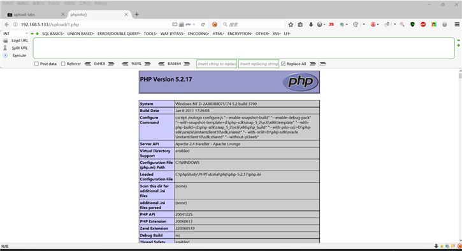This screenshot has height=251, width=462.
Task: Expand the ENCRYPTION menu
Action: [240, 34]
